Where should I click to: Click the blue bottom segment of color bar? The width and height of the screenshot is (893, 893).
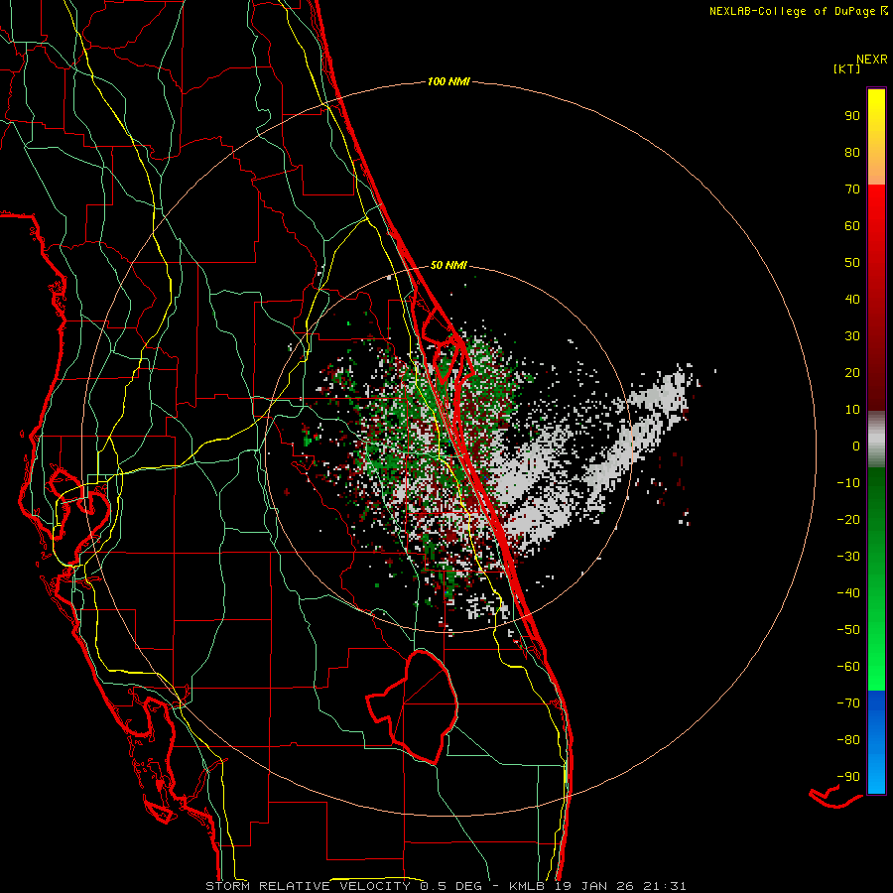coord(876,742)
